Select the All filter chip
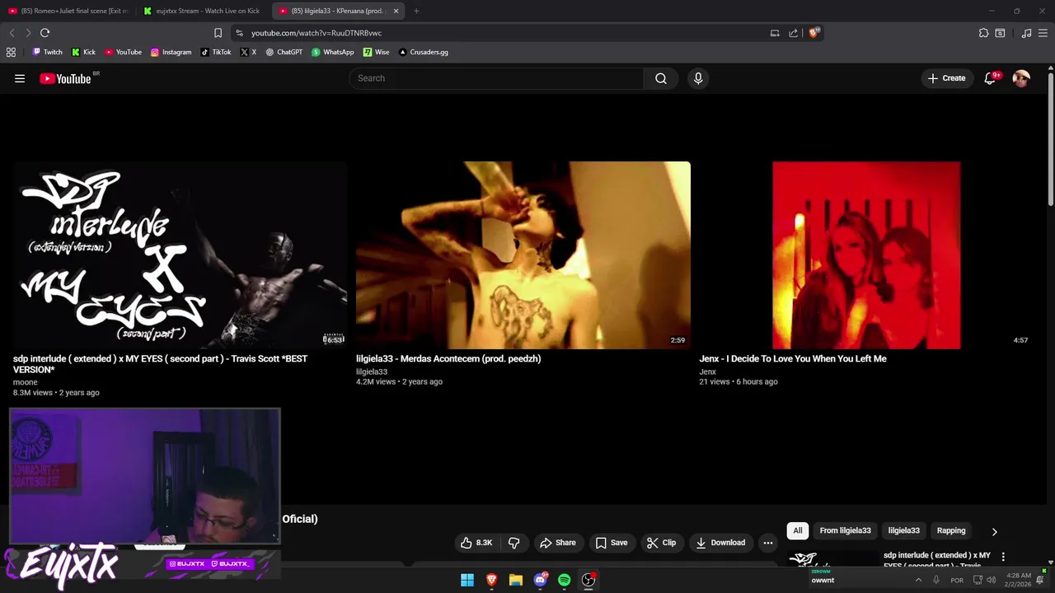The image size is (1055, 593). coord(798,530)
